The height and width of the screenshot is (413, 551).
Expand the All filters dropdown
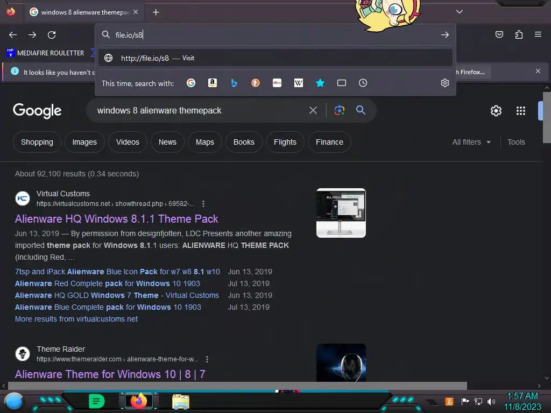tap(471, 142)
